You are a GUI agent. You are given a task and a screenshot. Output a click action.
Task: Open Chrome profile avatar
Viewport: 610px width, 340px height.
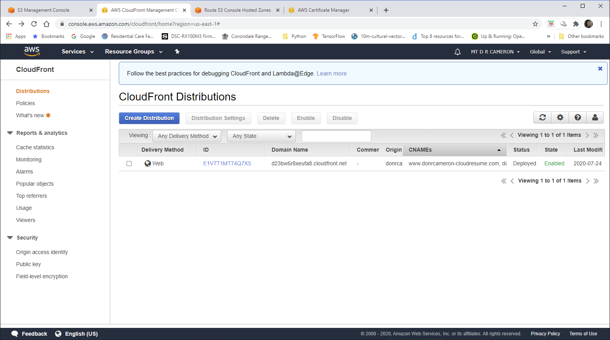589,24
